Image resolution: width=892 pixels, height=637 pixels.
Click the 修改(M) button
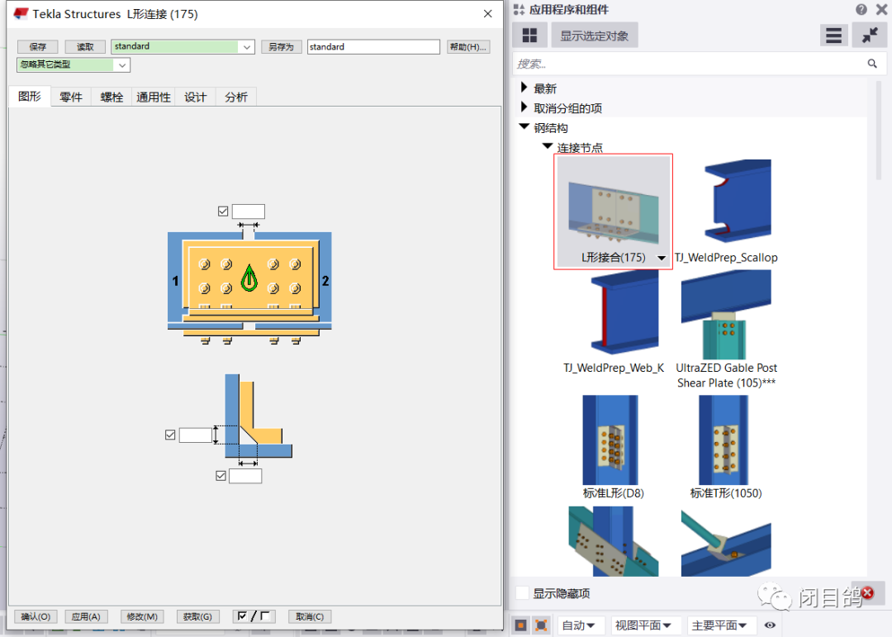[x=142, y=616]
